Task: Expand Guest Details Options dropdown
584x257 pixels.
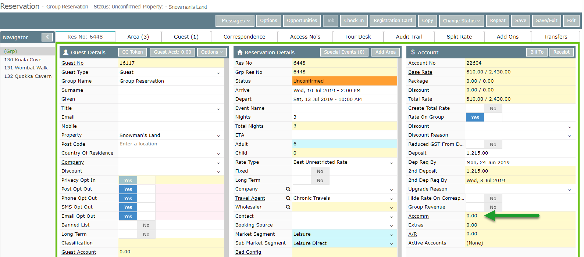Action: 211,52
